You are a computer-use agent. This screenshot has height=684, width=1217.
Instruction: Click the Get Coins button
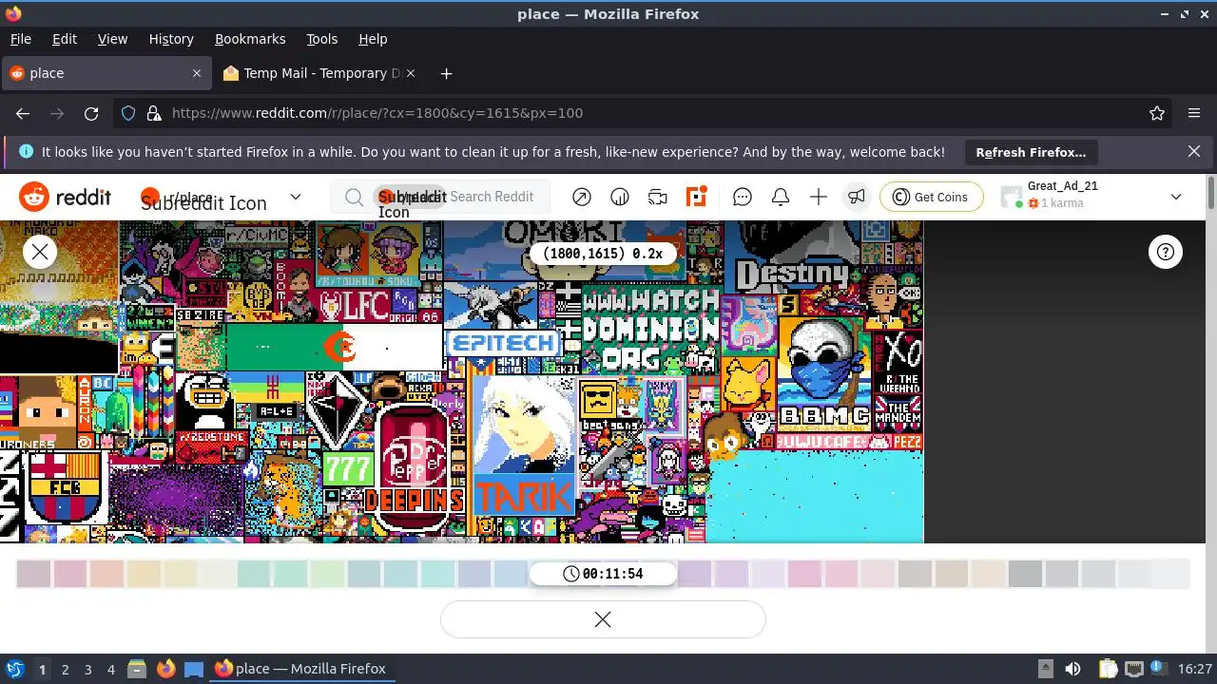tap(932, 197)
